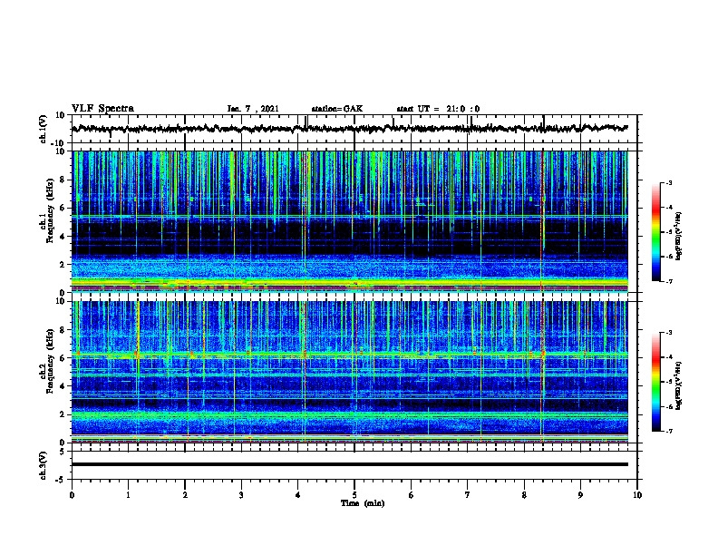This screenshot has width=718, height=555.
Task: Click the "4" tick on the Time axis
Action: click(298, 495)
